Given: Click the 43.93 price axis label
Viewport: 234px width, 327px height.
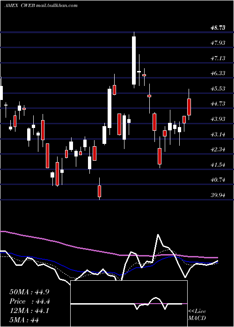Looking at the screenshot, I should tap(218, 119).
